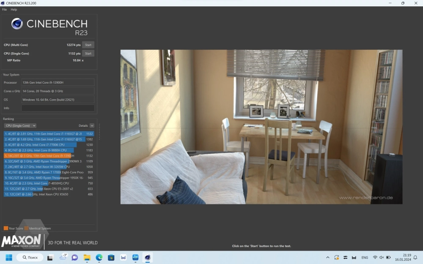The height and width of the screenshot is (264, 423).
Task: Click the empty Info text field
Action: [58, 108]
